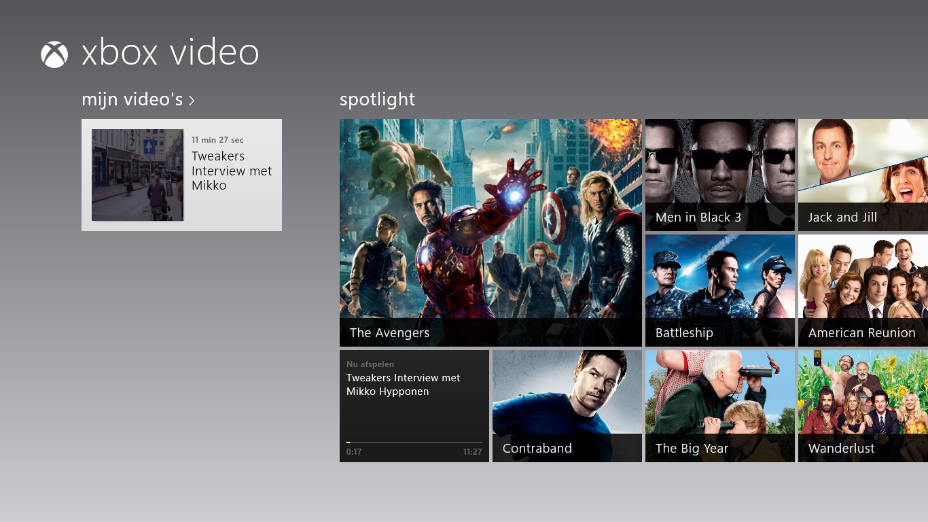Open The Big Year movie tile
Viewport: 928px width, 522px height.
pos(720,406)
